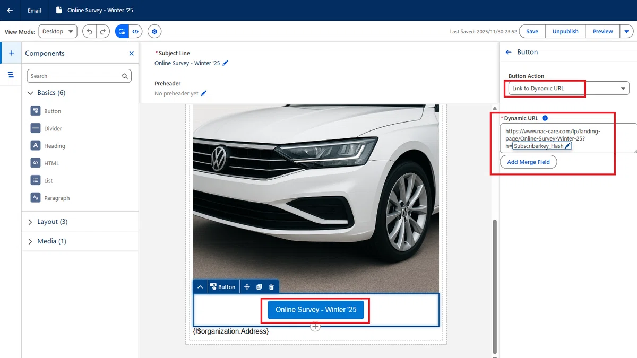Click the Add Merge Field button
637x358 pixels.
pyautogui.click(x=528, y=162)
